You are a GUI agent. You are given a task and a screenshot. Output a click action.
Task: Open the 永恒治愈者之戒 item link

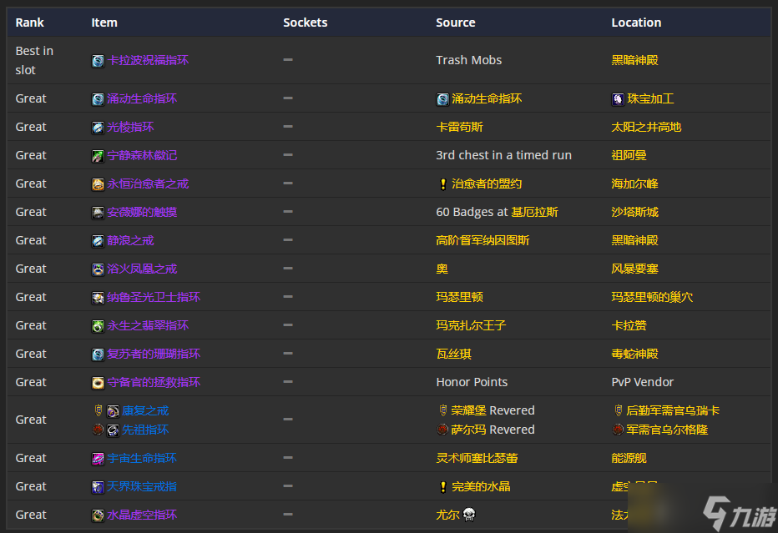pyautogui.click(x=148, y=184)
